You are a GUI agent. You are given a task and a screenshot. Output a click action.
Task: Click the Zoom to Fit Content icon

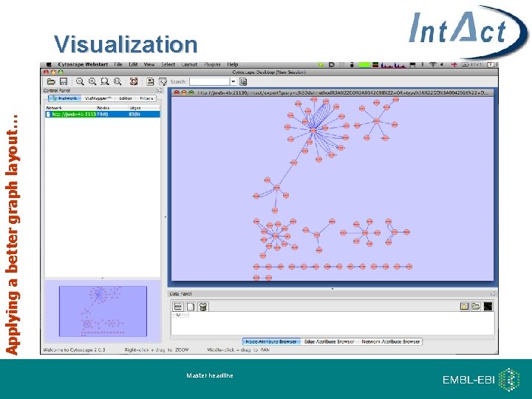click(117, 81)
